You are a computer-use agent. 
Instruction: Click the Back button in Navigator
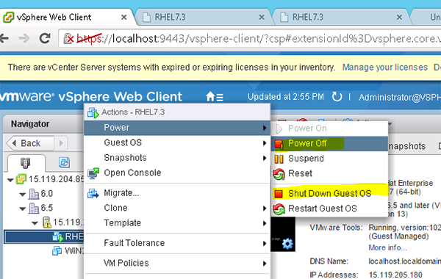tap(30, 143)
